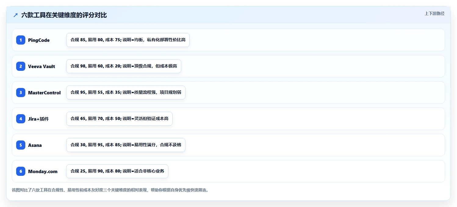Click the arrow icon beside the chart title
The width and height of the screenshot is (457, 207).
pos(16,15)
